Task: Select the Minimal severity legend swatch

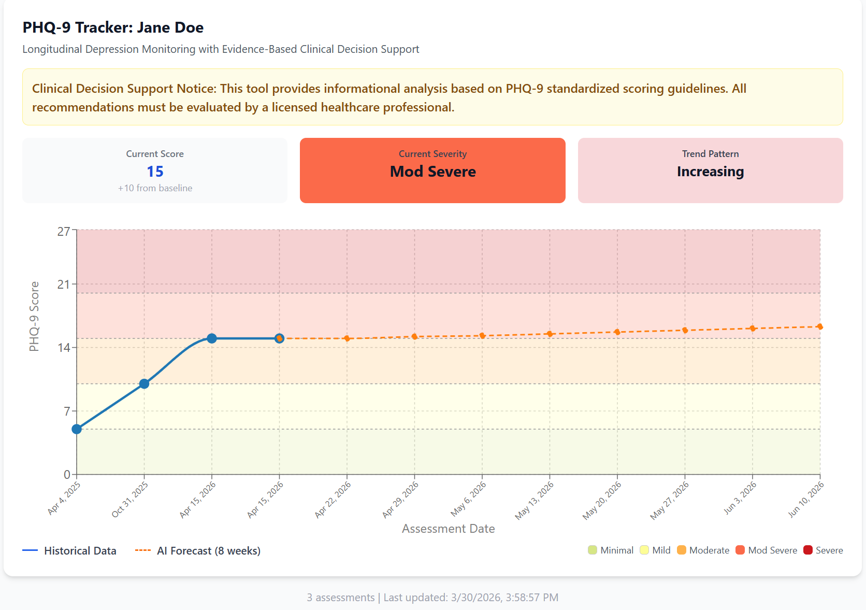Action: pyautogui.click(x=592, y=550)
